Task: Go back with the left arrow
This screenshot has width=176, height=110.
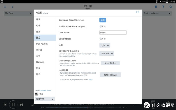Action: 12,7
